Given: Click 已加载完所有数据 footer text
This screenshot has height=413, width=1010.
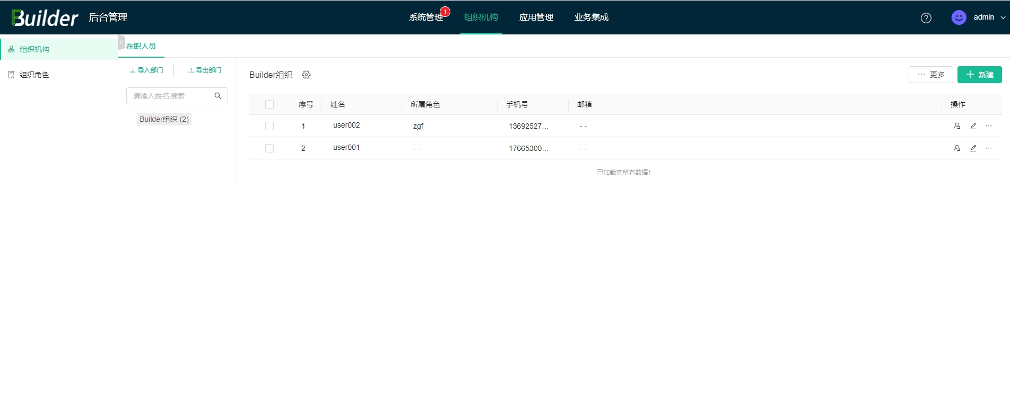Looking at the screenshot, I should (x=624, y=173).
